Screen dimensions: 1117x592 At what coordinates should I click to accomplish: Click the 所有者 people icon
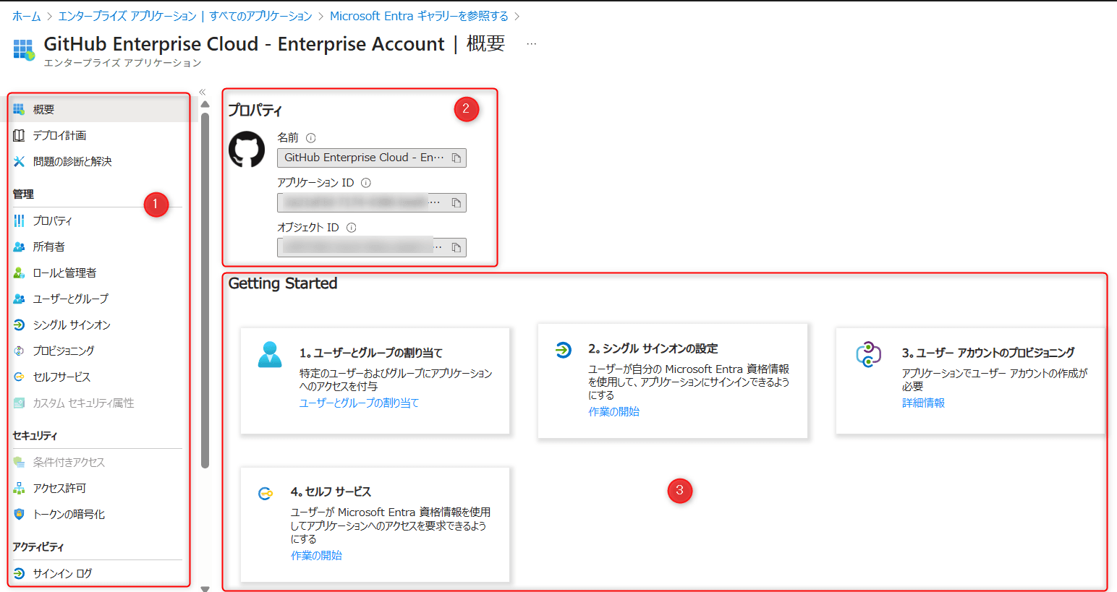click(x=19, y=246)
